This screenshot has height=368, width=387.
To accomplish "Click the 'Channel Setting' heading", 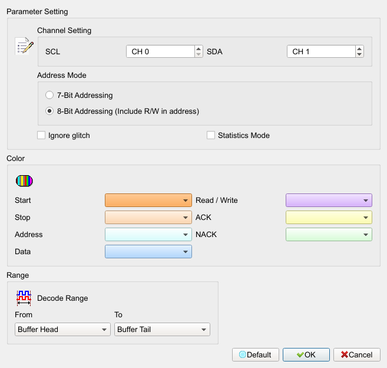I will click(x=64, y=31).
